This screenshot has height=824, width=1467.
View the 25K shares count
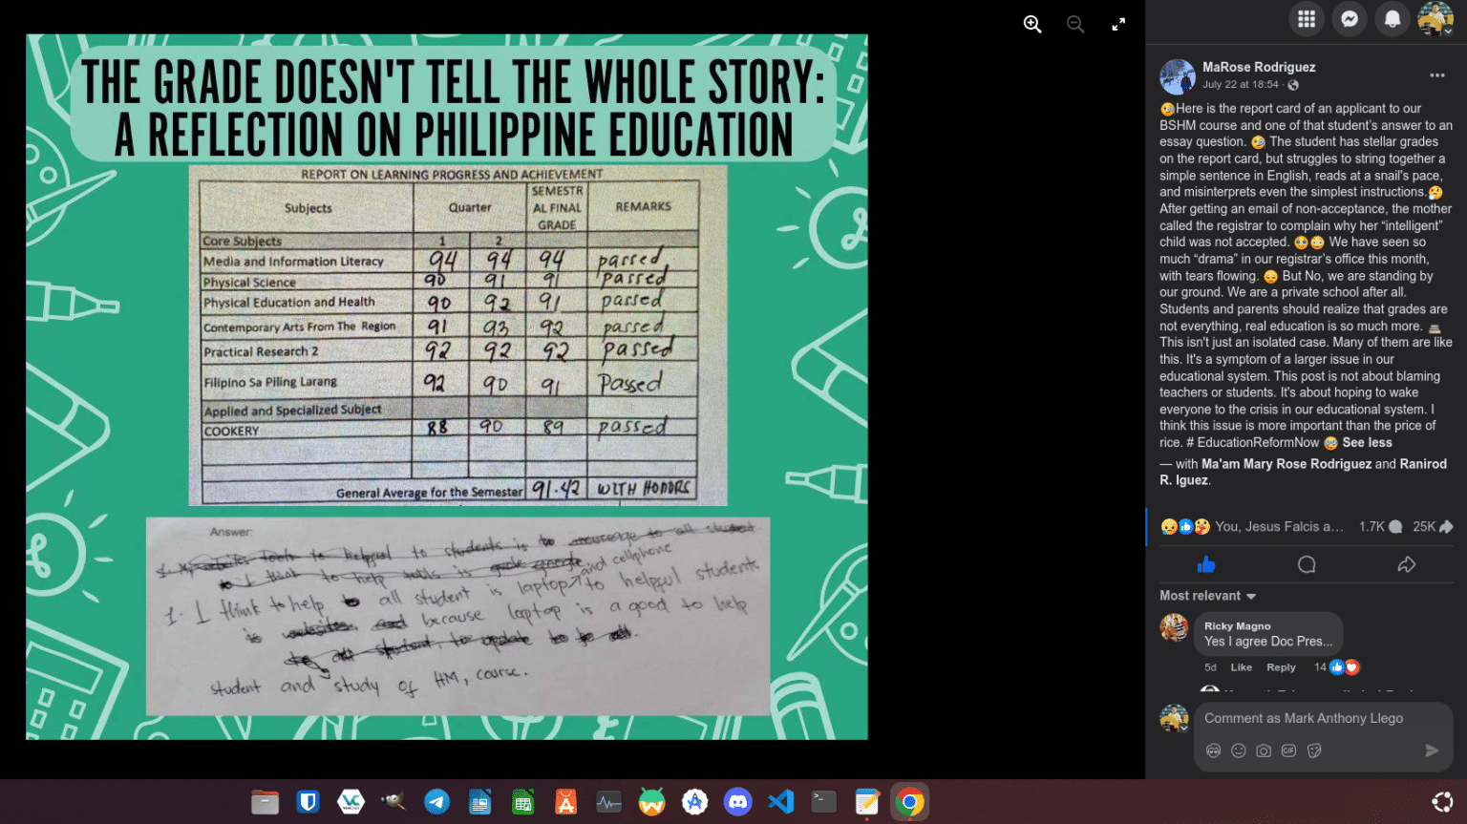1433,526
